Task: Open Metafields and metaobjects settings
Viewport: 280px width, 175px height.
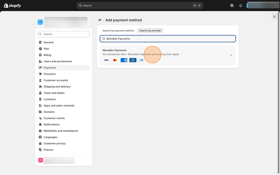Action: tap(63, 131)
